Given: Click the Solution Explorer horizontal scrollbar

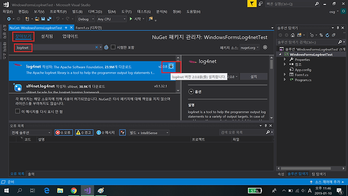Looking at the screenshot, I should 305,168.
